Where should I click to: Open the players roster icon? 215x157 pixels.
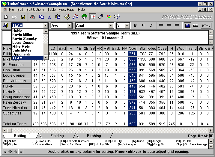75,17
